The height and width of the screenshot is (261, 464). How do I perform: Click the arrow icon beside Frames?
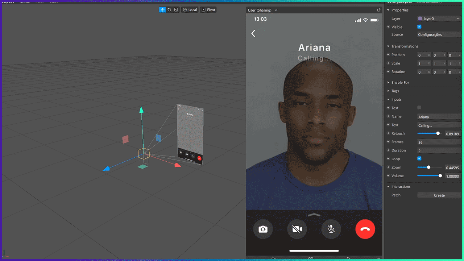point(388,142)
